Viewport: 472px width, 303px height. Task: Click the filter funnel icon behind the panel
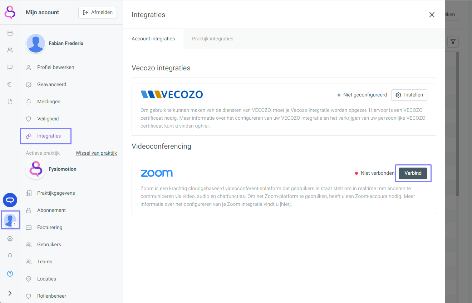click(453, 42)
